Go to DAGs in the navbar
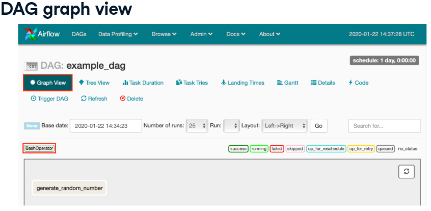 pyautogui.click(x=79, y=34)
